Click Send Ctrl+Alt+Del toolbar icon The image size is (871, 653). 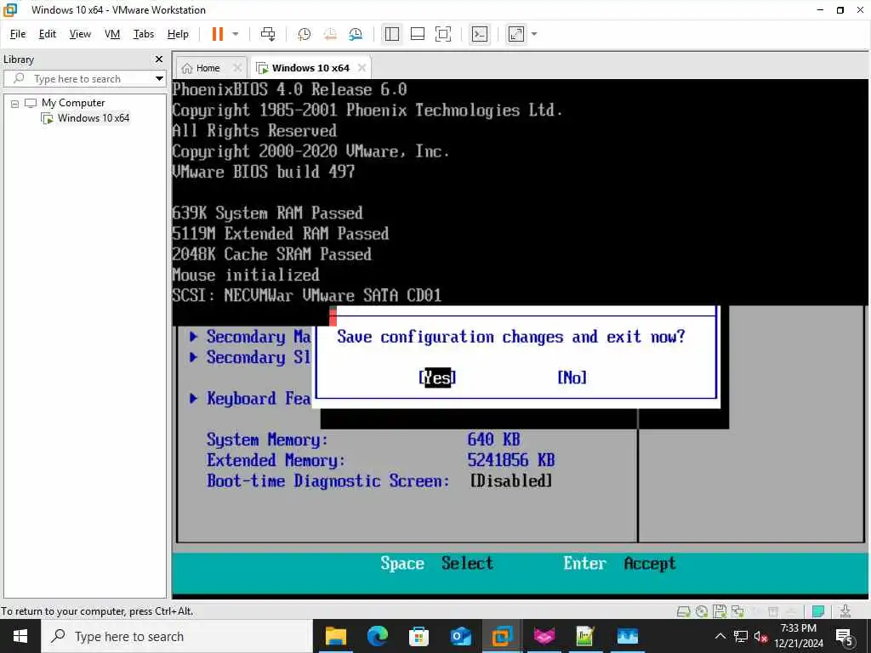(268, 34)
